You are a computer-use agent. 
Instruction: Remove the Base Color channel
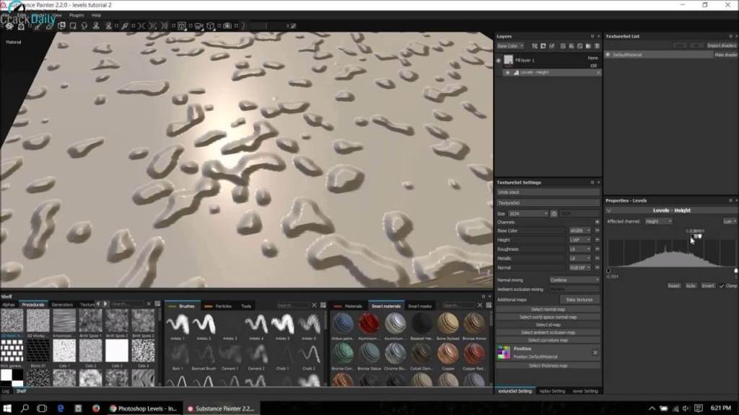pyautogui.click(x=597, y=231)
